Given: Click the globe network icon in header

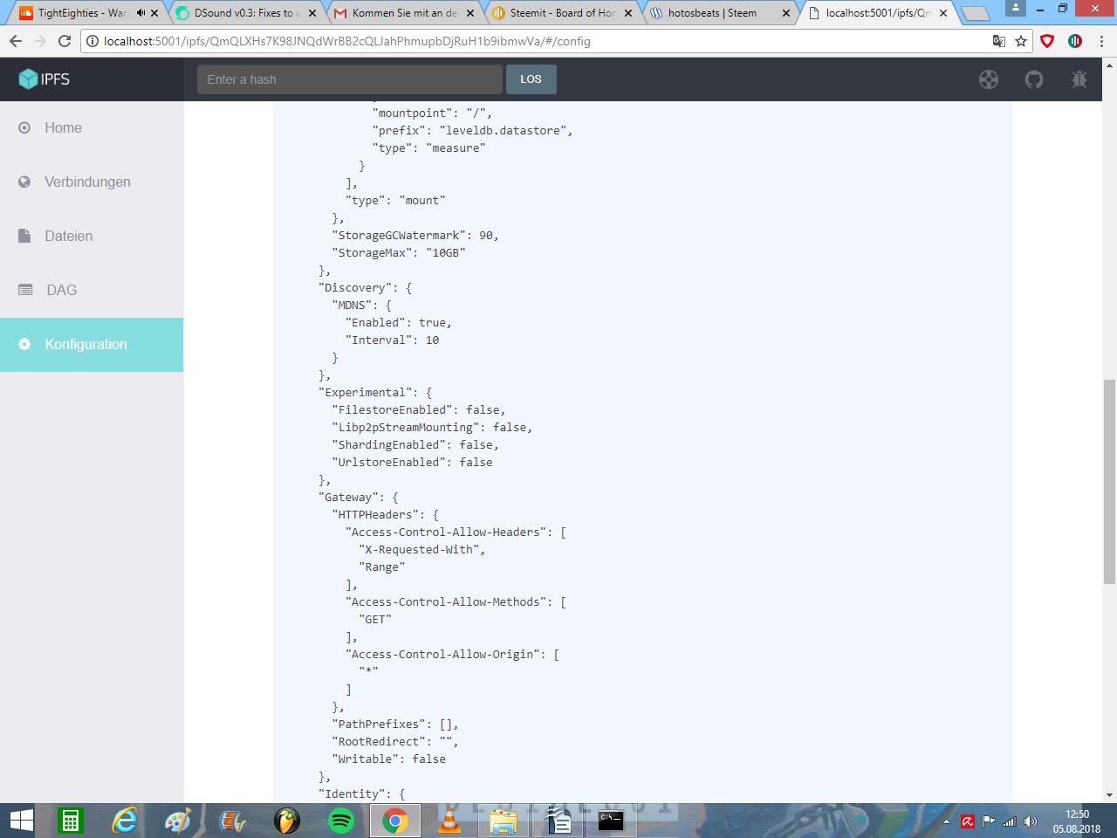Looking at the screenshot, I should tap(989, 79).
